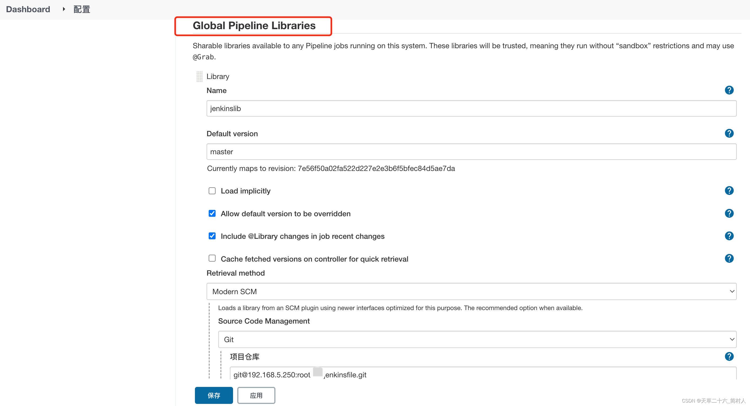Click the Source Code Management label

point(264,321)
